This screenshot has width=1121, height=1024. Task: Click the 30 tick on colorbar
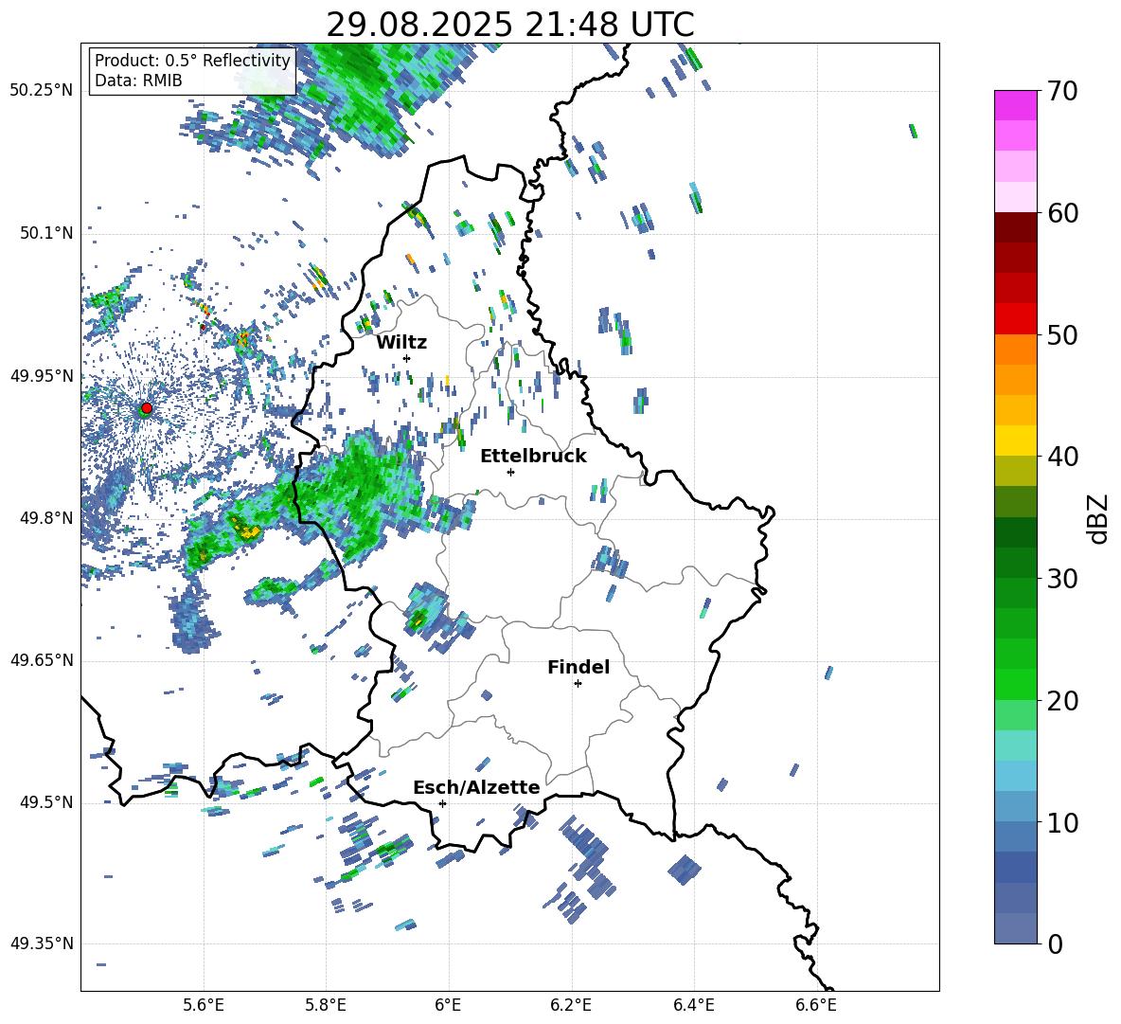pyautogui.click(x=1062, y=578)
